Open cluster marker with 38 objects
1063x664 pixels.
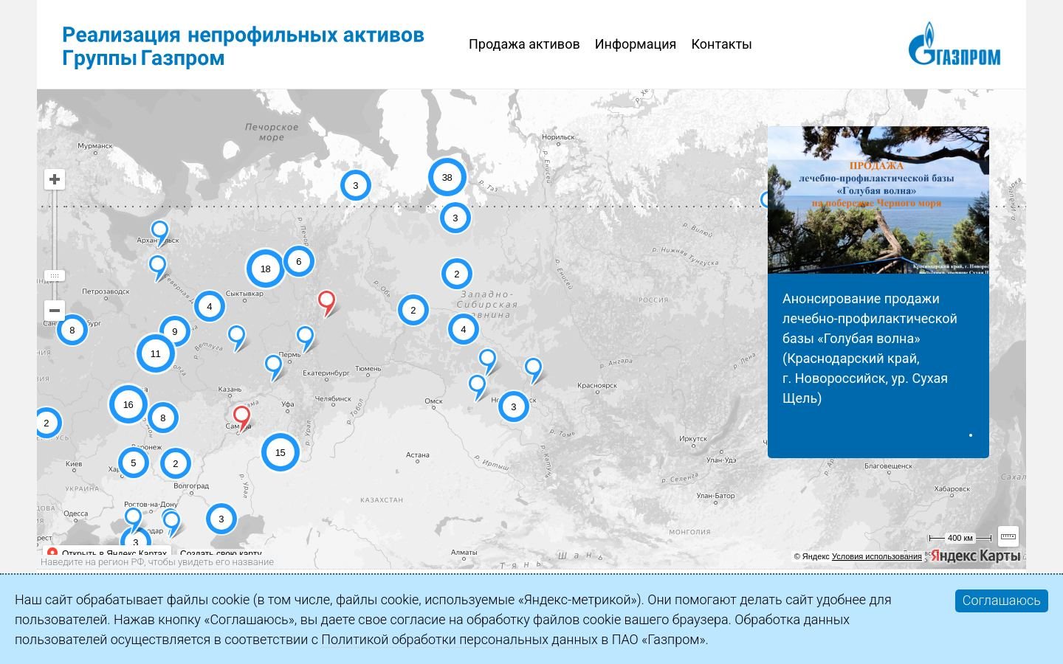coord(447,177)
